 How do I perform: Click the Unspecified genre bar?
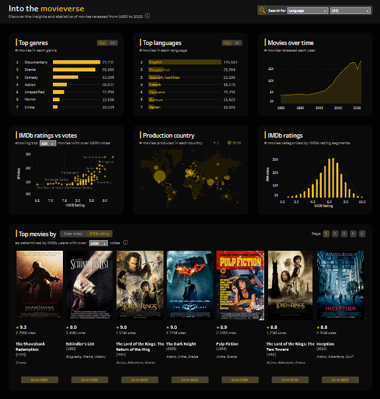pos(58,92)
